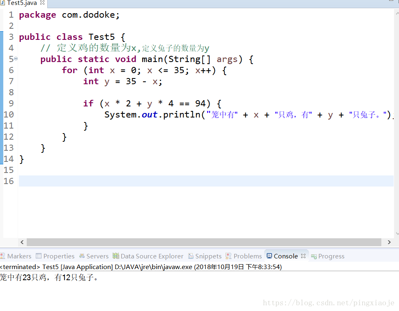The image size is (399, 311).
Task: Click the horizontal scrollbar right arrow
Action: [x=389, y=242]
